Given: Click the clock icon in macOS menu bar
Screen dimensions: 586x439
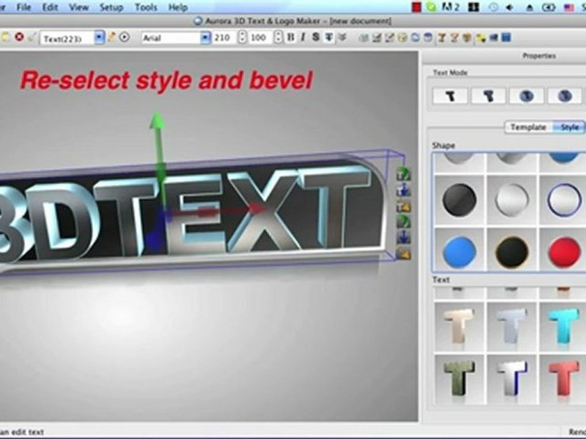Looking at the screenshot, I should pyautogui.click(x=493, y=7).
